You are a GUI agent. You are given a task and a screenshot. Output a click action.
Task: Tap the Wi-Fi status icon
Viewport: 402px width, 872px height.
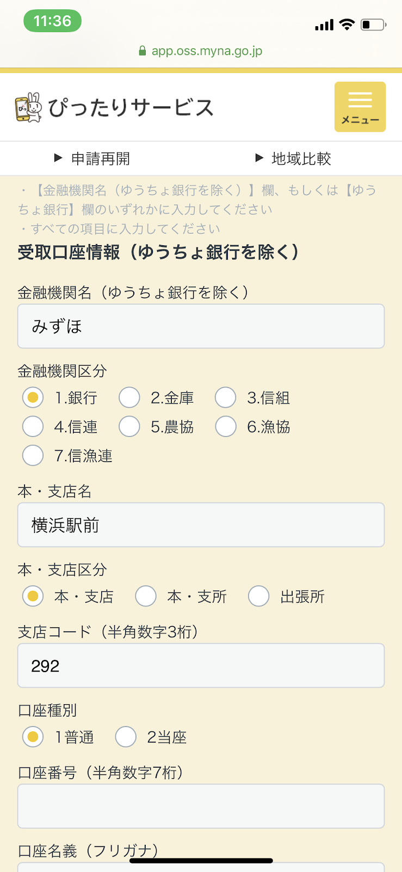pyautogui.click(x=346, y=25)
